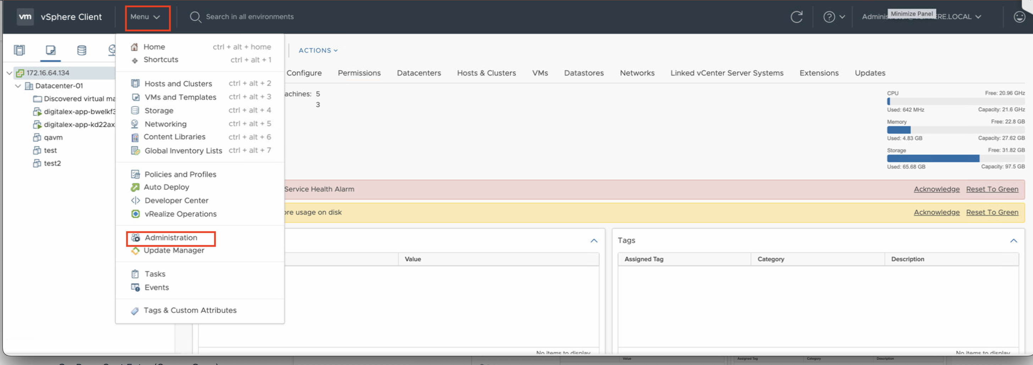Image resolution: width=1033 pixels, height=365 pixels.
Task: Open the Menu dropdown in header
Action: click(145, 17)
